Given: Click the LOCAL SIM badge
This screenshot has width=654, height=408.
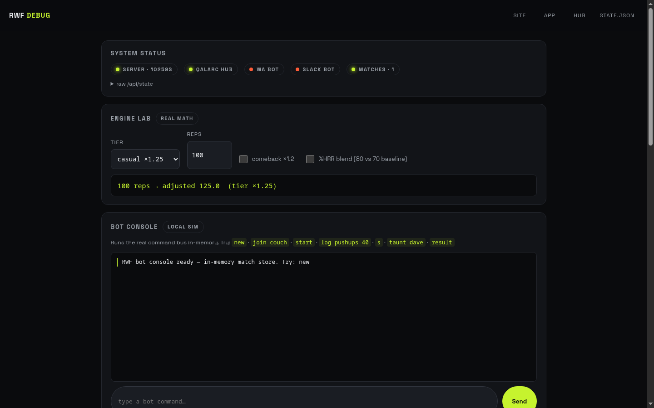Looking at the screenshot, I should coord(183,227).
